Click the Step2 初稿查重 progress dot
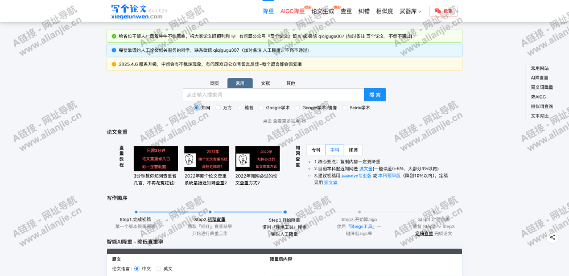The width and height of the screenshot is (569, 276). [x=210, y=212]
